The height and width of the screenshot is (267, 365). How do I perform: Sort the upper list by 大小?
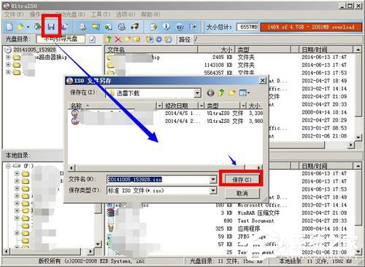216,49
